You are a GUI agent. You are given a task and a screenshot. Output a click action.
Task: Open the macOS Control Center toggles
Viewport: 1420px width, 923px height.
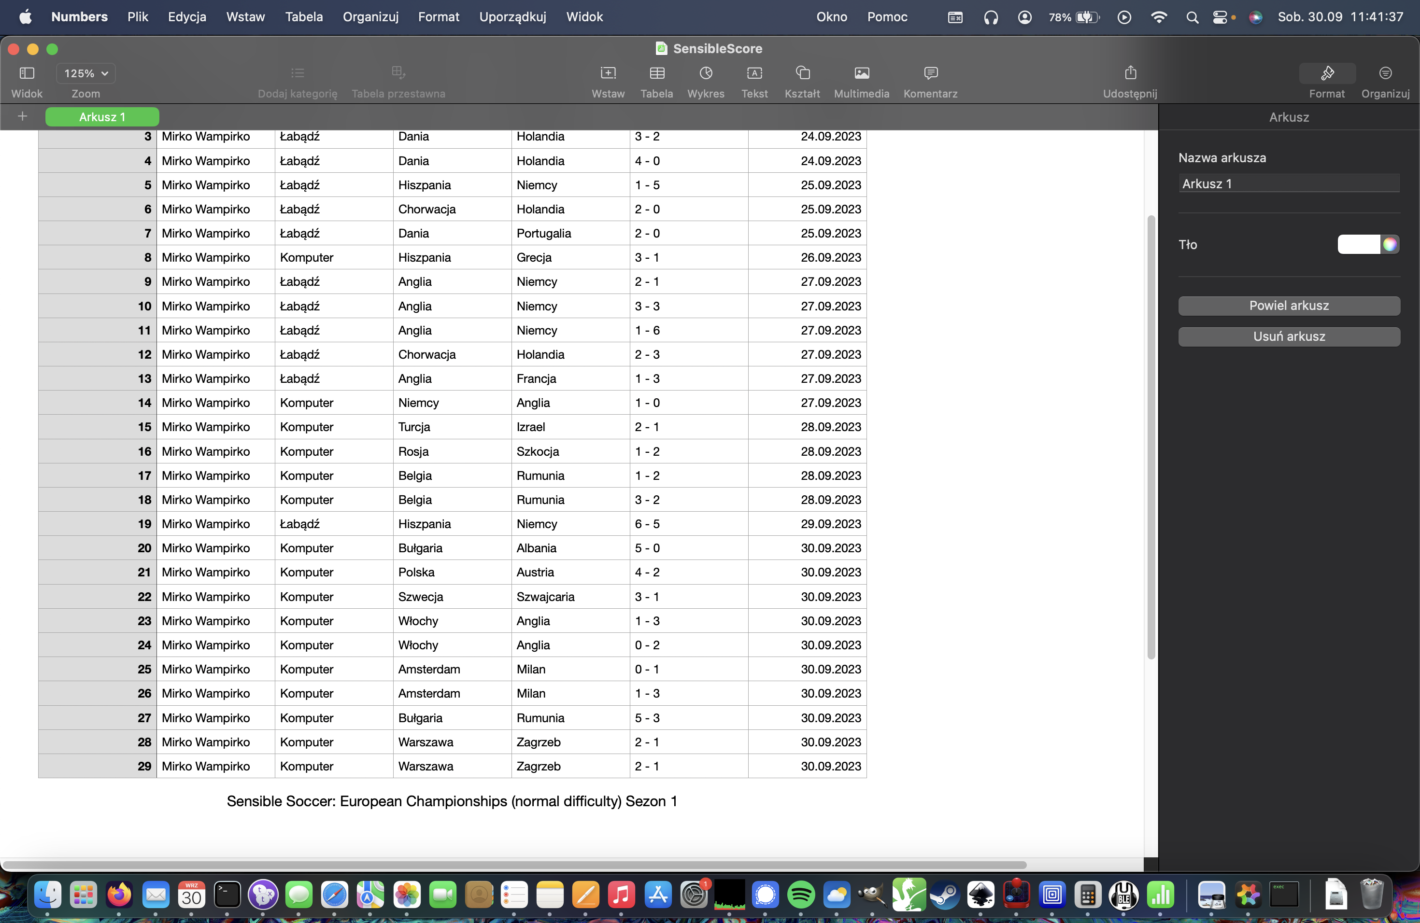pyautogui.click(x=1220, y=17)
